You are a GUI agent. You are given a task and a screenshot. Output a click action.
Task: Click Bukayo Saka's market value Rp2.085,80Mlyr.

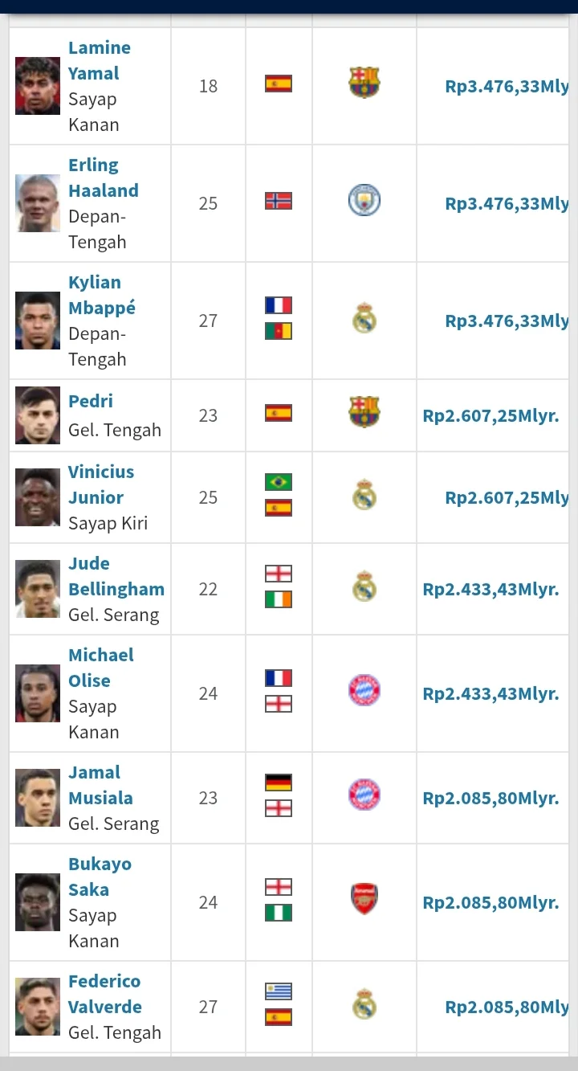point(490,902)
